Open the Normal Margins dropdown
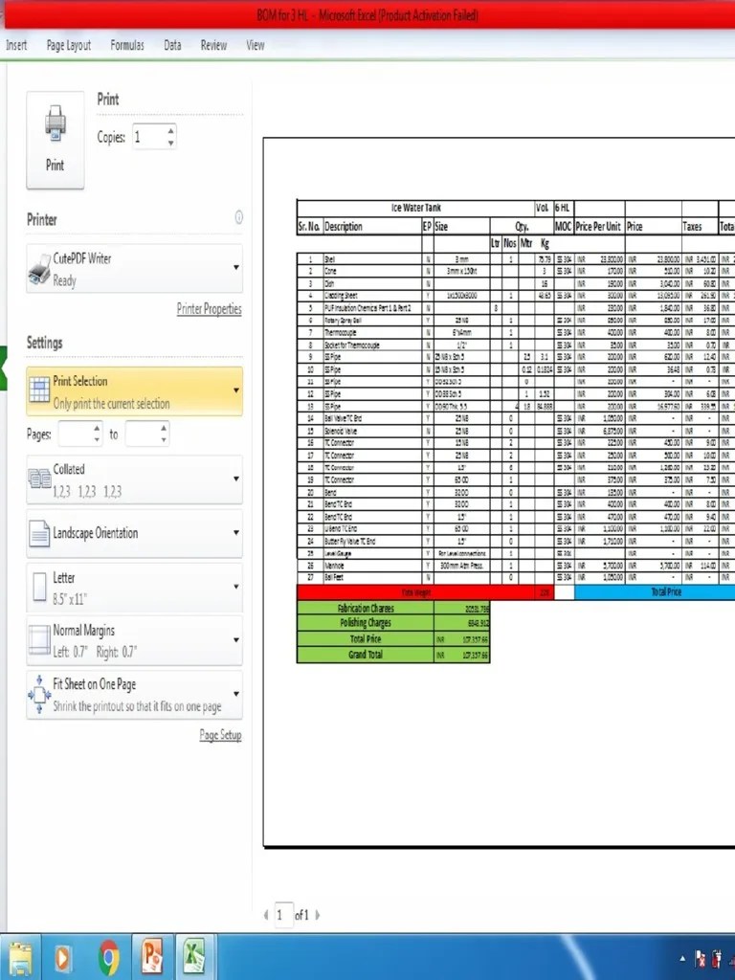Viewport: 735px width, 980px height. [134, 640]
